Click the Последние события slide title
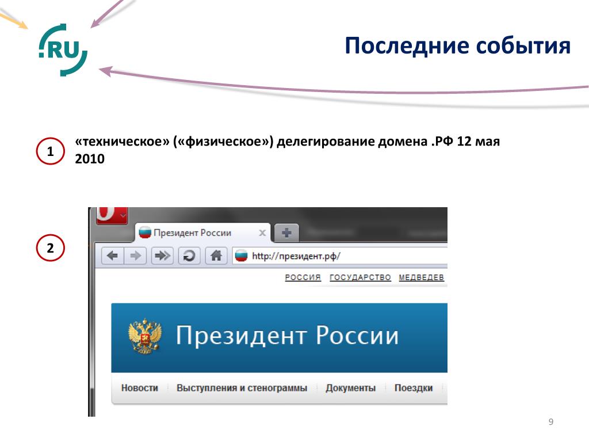The height and width of the screenshot is (442, 589). click(x=457, y=46)
